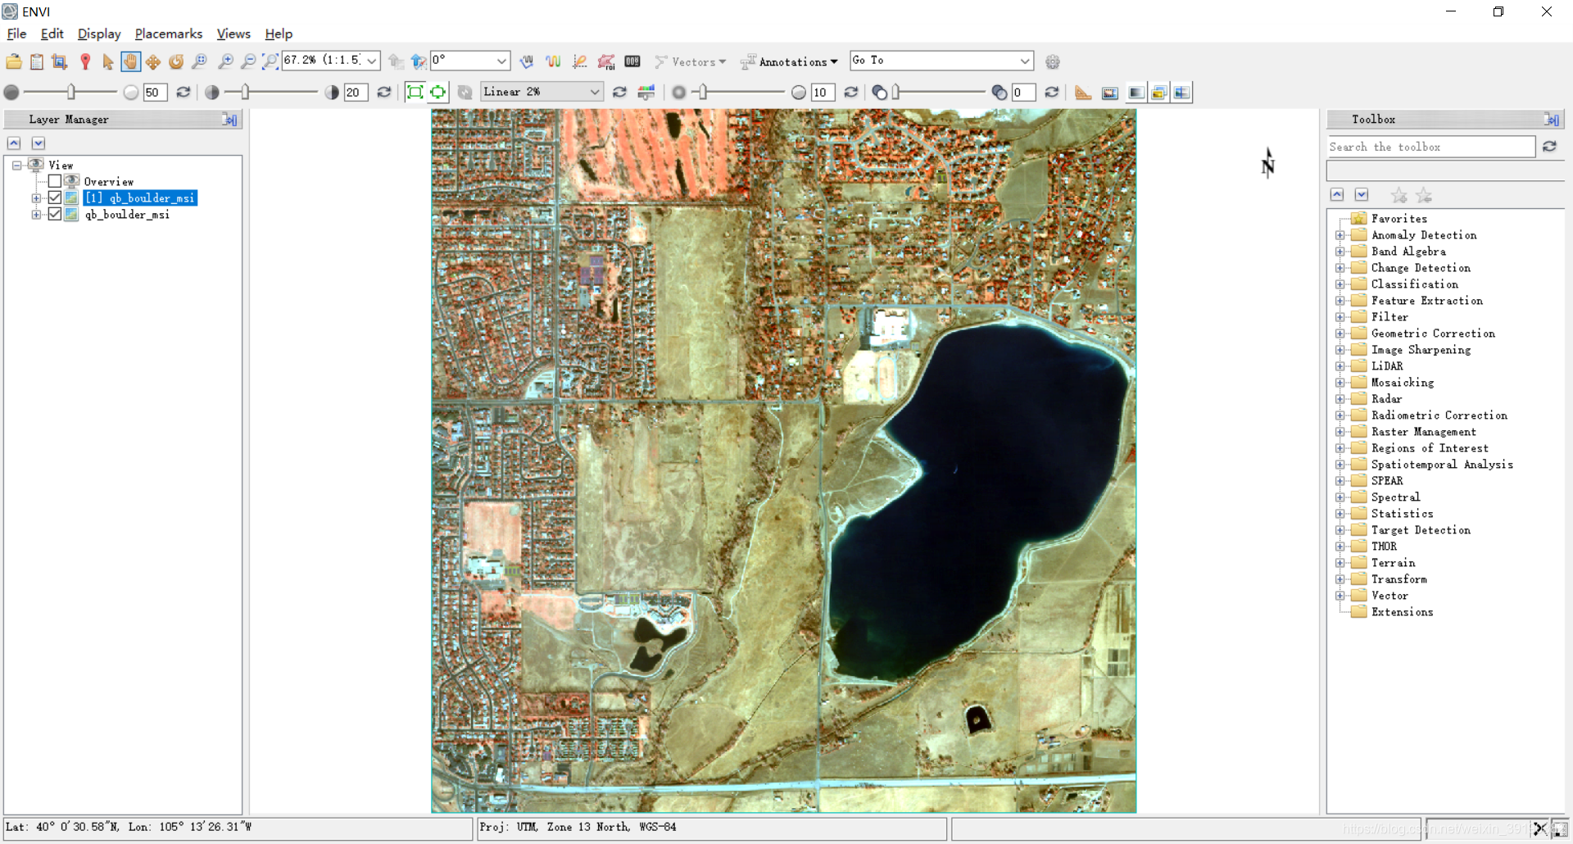
Task: Expand the Image Sharpening toolbox folder
Action: click(x=1340, y=350)
